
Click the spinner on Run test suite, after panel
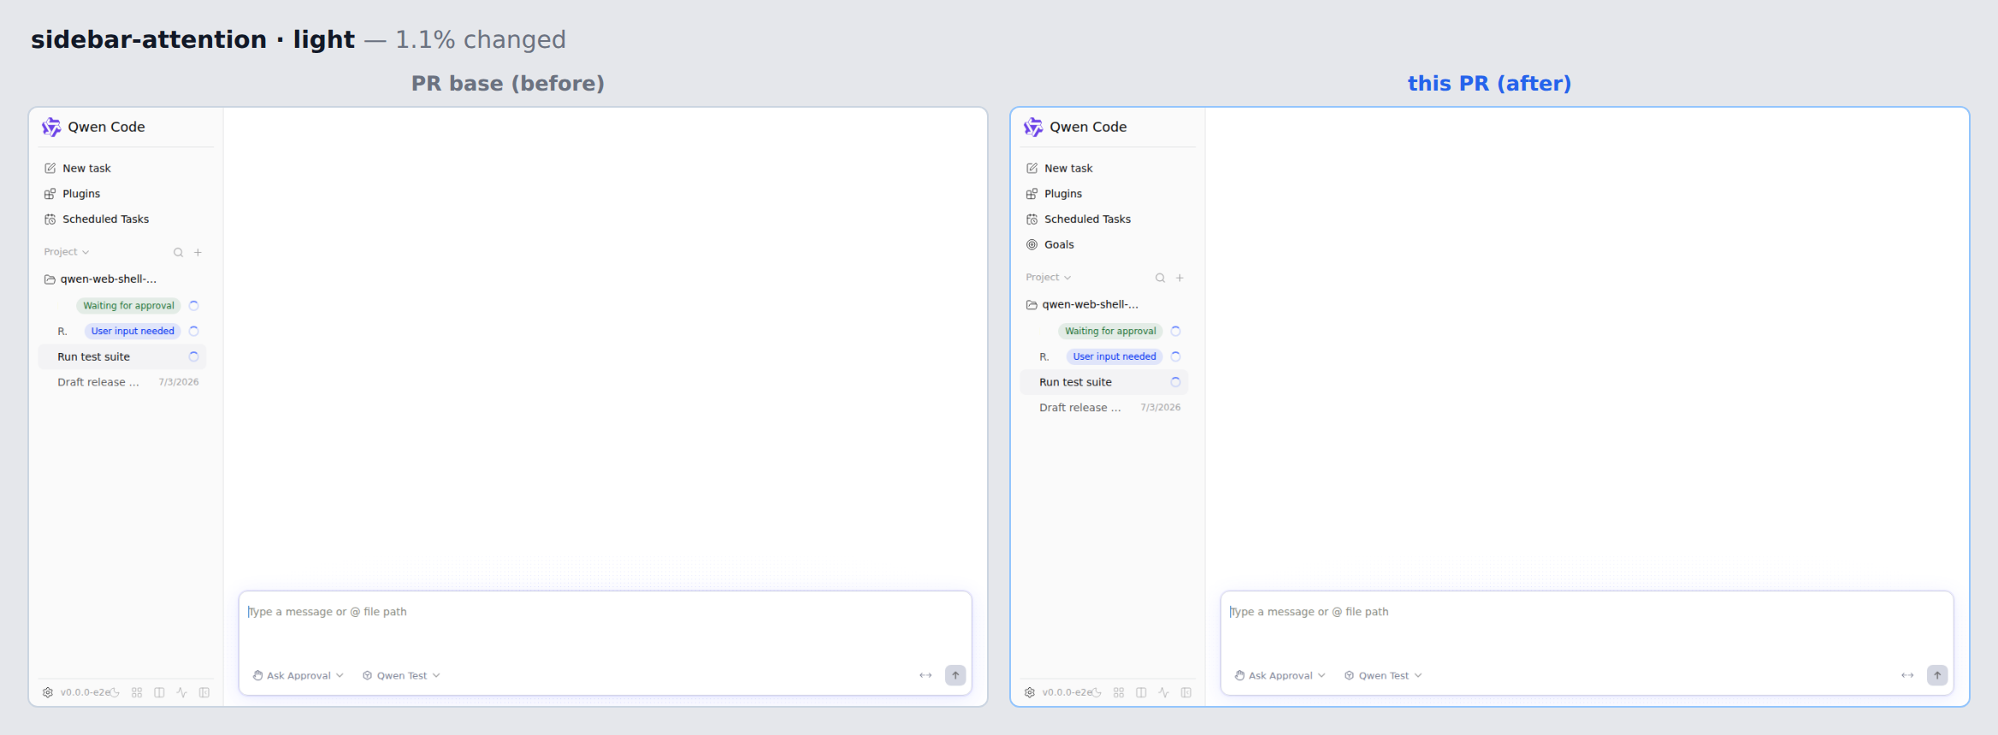1175,382
